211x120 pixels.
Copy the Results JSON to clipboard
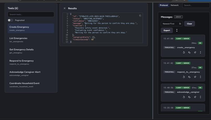coord(140,16)
